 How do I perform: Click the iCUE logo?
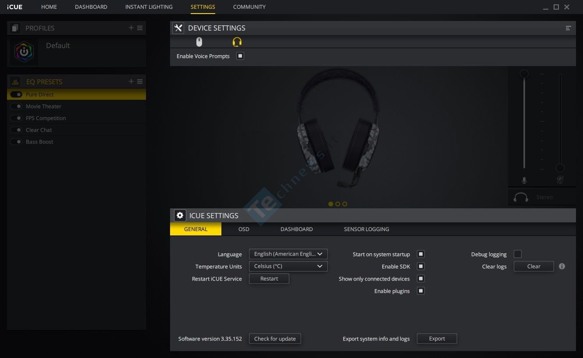pyautogui.click(x=15, y=7)
